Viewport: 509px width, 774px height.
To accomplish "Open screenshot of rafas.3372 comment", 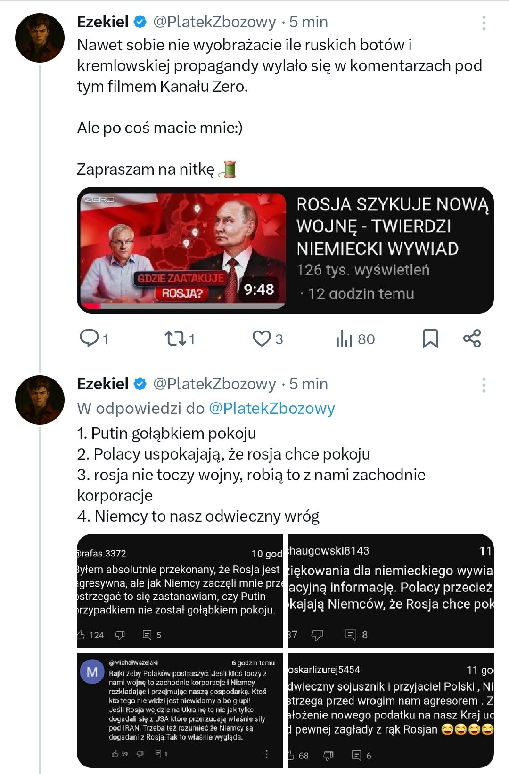I will point(180,591).
